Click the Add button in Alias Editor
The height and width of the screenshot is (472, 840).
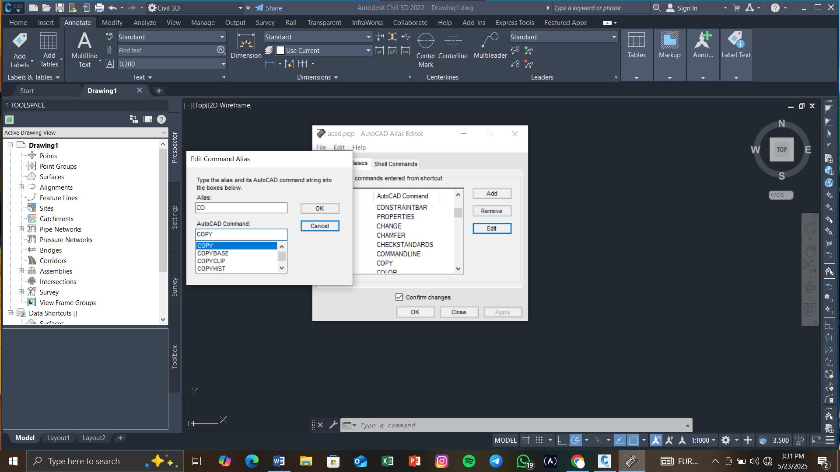[492, 194]
